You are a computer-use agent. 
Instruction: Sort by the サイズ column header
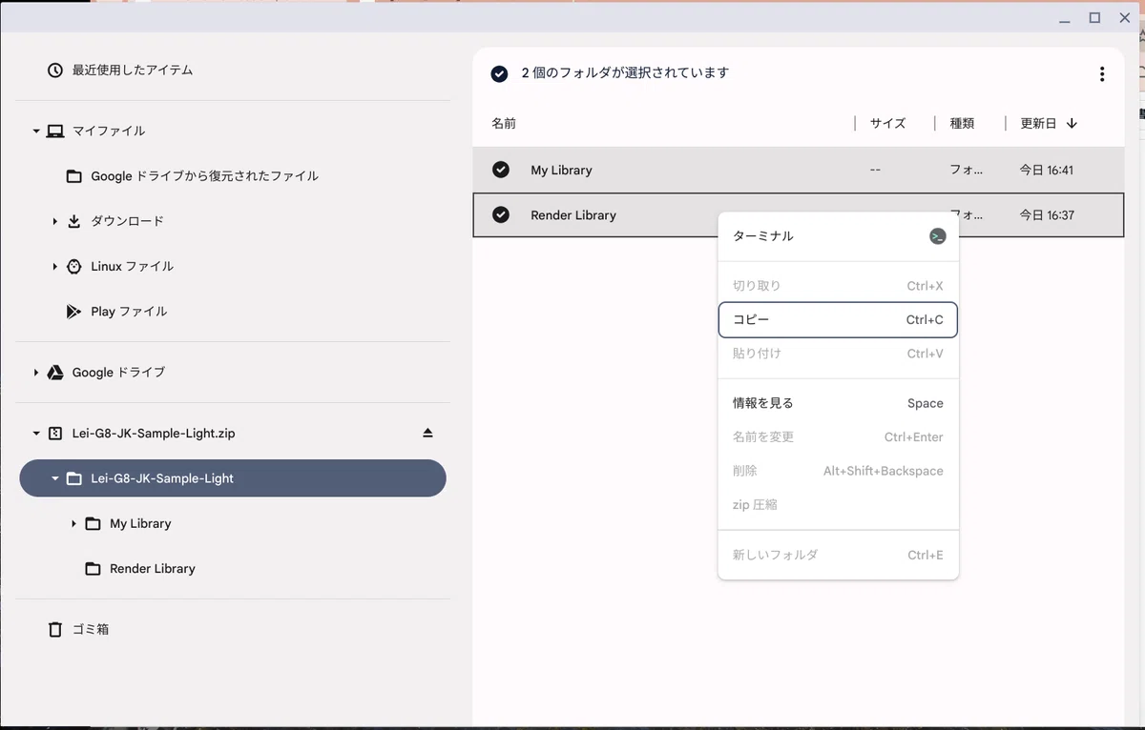tap(887, 124)
